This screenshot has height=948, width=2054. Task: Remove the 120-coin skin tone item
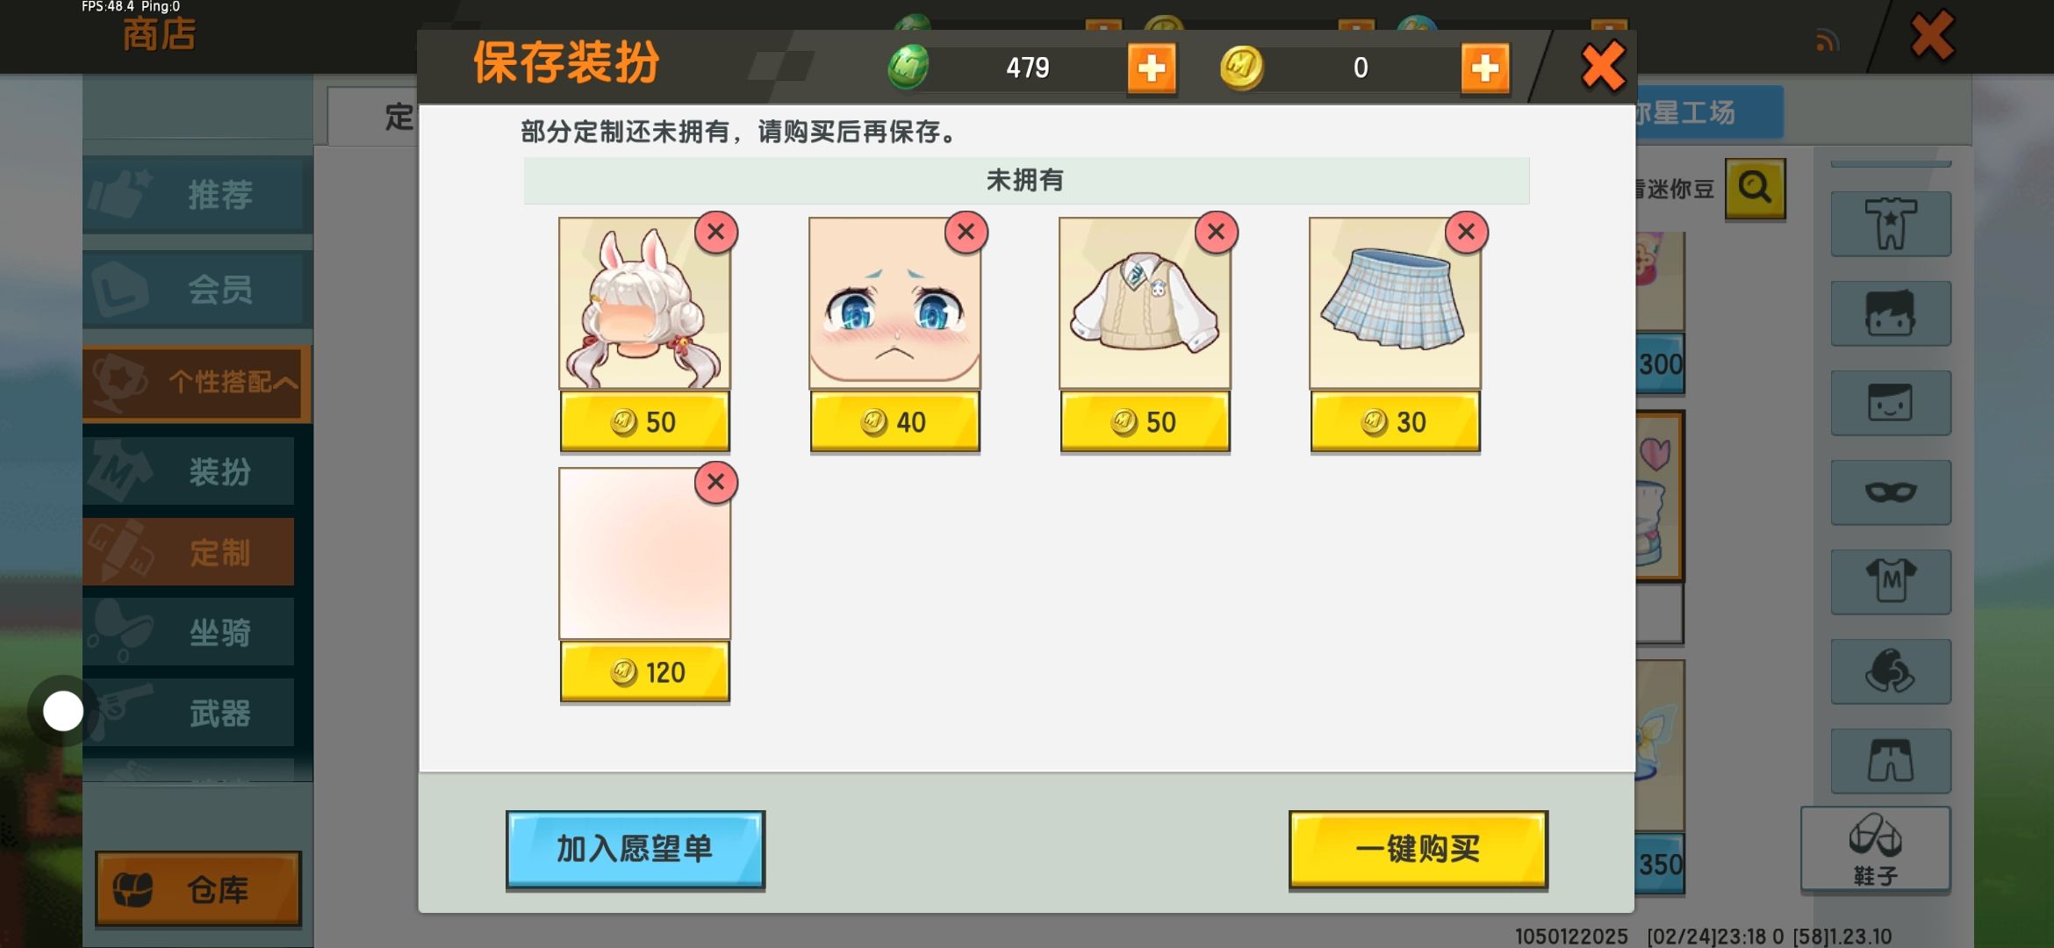(715, 483)
